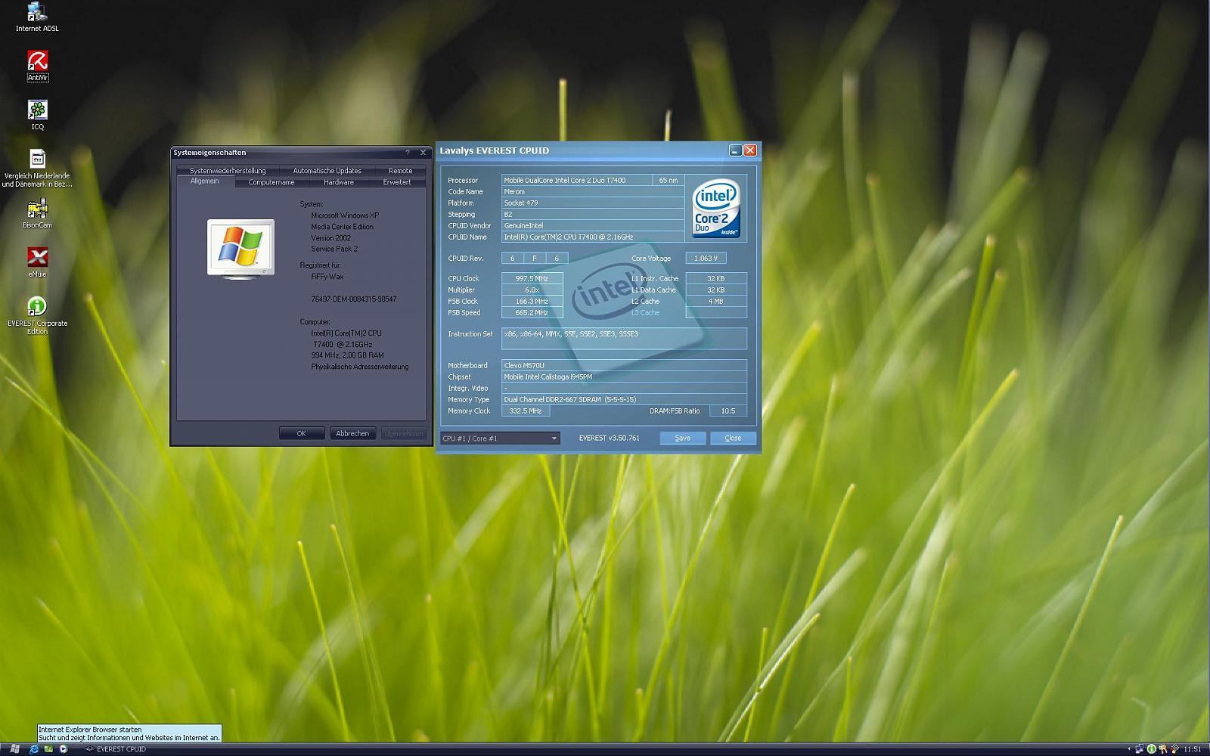Switch to the Systemwiederherstellung tab
Viewport: 1210px width, 756px height.
[x=228, y=171]
